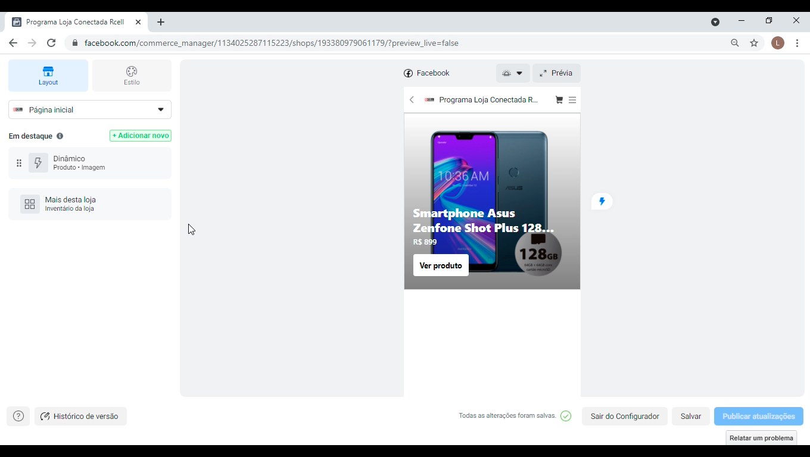Click the green saved checkmark icon
The height and width of the screenshot is (457, 810).
566,416
